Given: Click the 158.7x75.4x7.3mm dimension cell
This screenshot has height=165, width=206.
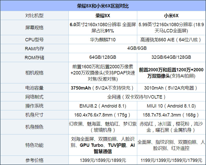Looking at the screenshot, I should (x=171, y=115).
